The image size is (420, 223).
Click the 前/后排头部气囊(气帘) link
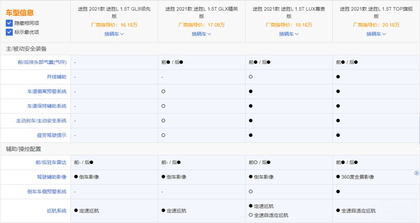[x=42, y=62]
